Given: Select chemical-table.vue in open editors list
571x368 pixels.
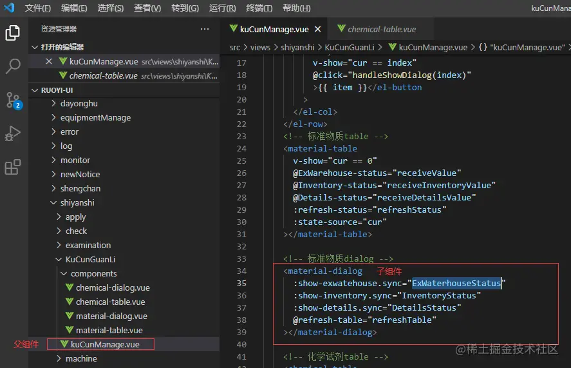Looking at the screenshot, I should (124, 75).
